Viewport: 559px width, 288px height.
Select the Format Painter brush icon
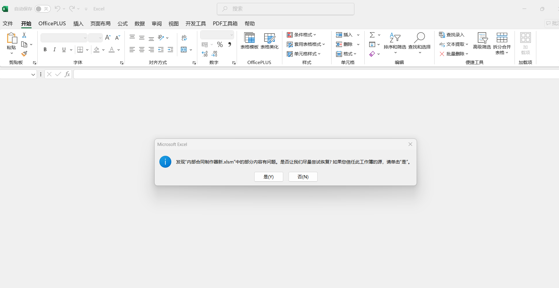pos(24,54)
